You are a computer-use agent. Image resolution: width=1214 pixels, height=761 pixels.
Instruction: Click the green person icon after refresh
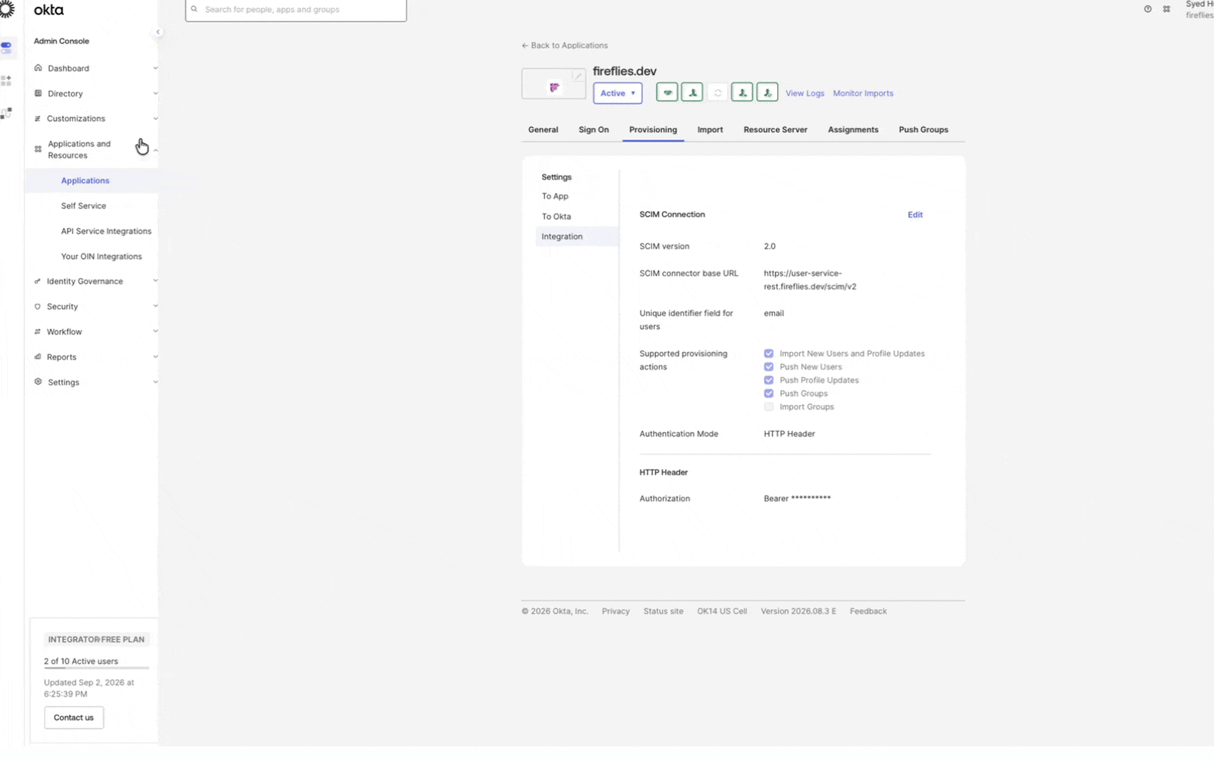point(742,93)
